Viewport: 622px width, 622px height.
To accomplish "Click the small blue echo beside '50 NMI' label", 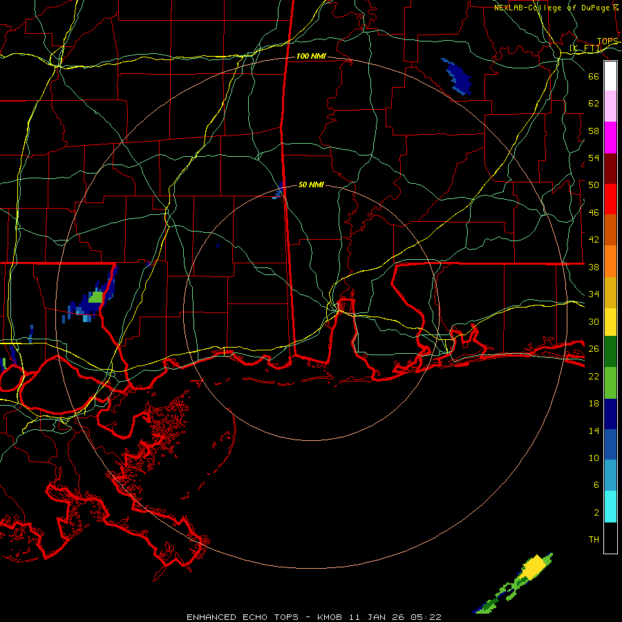I will [279, 190].
